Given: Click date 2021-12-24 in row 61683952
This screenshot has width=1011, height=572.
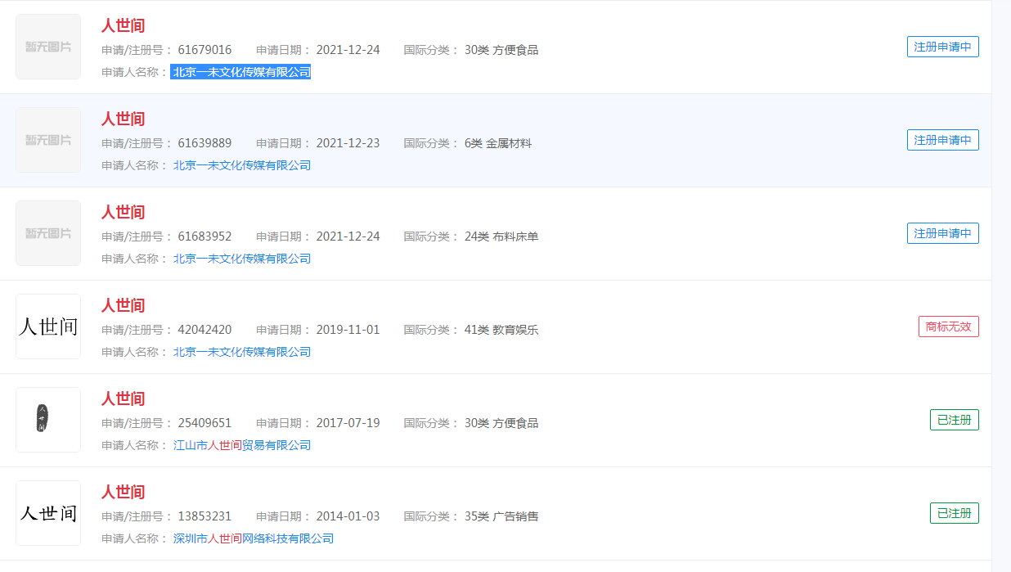Looking at the screenshot, I should [x=348, y=236].
